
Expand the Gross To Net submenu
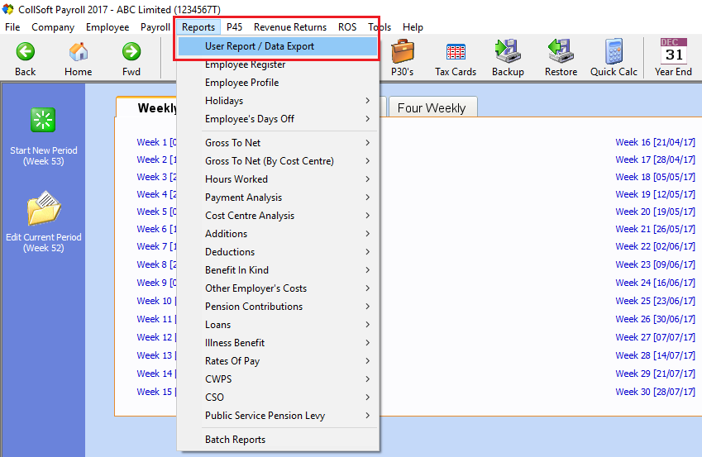click(x=367, y=143)
